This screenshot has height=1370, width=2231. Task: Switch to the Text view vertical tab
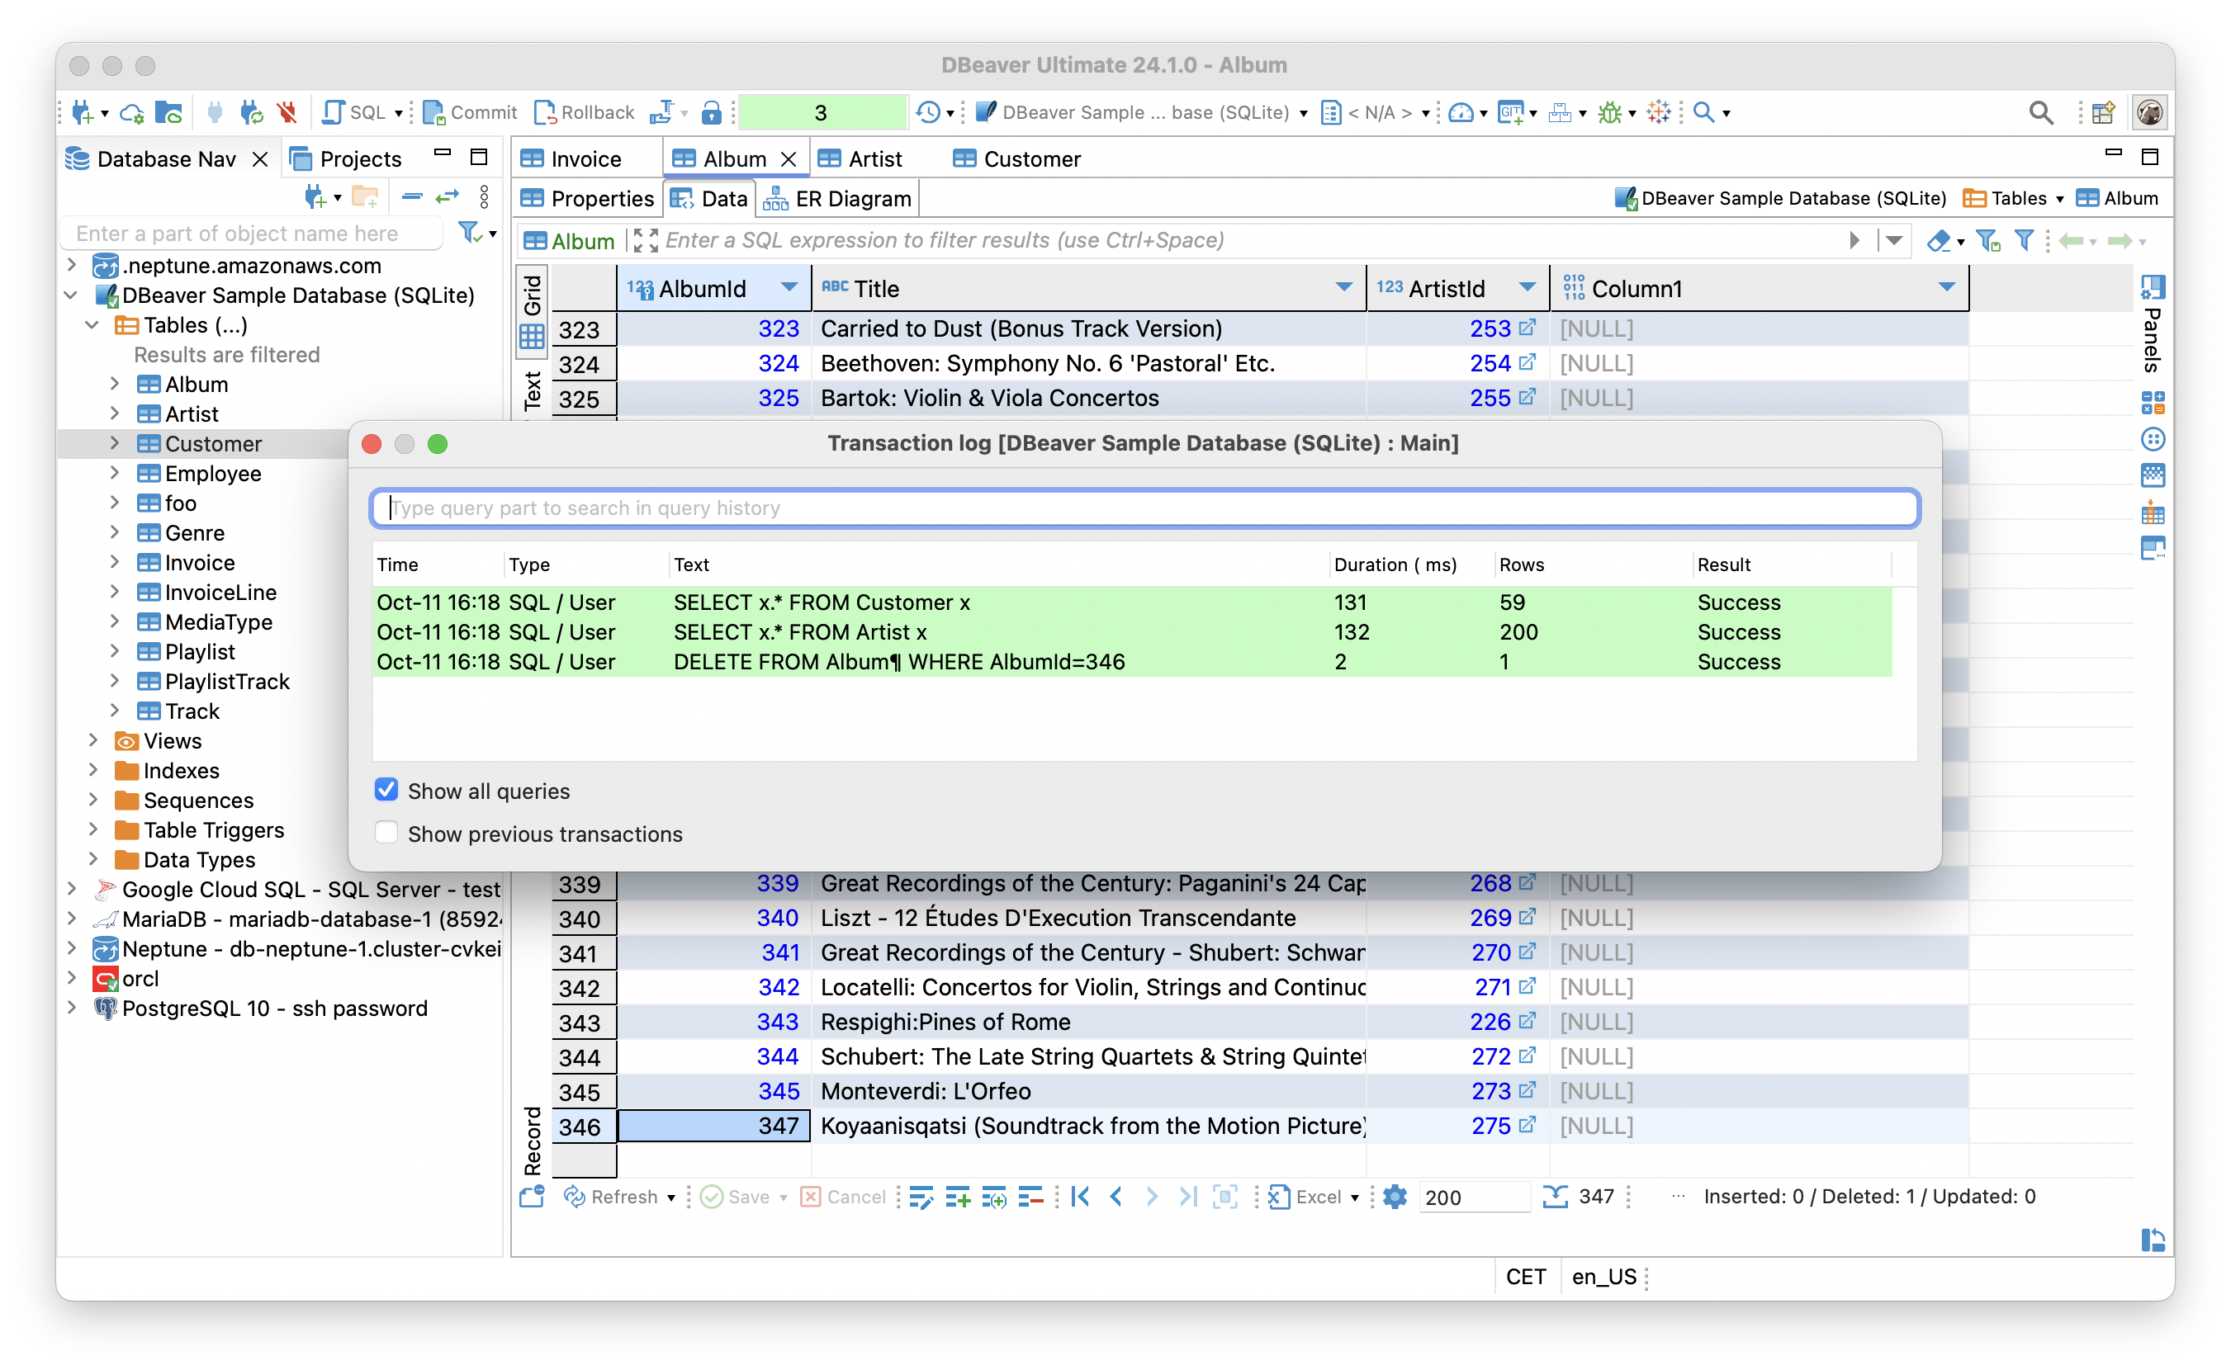(x=532, y=391)
